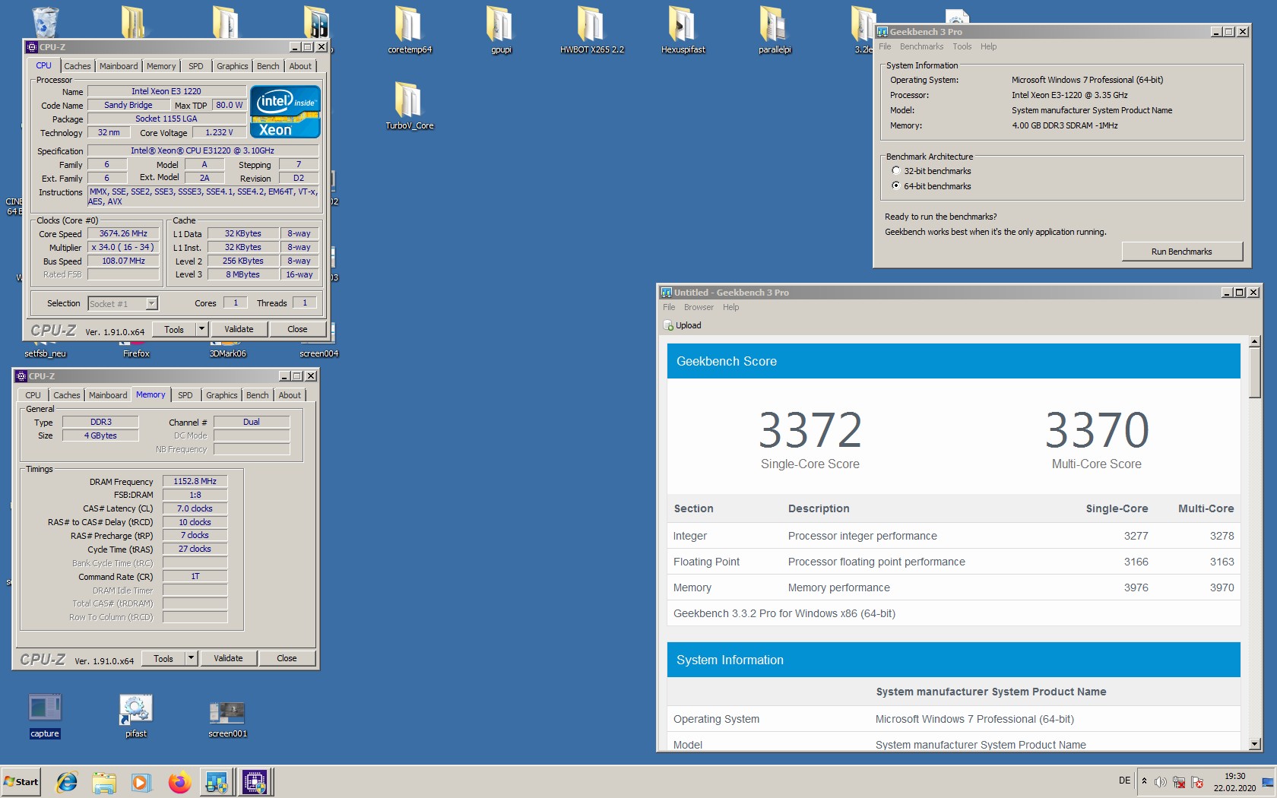Open the HWBOT X265 2.2 folder
1277x798 pixels.
coord(591,30)
